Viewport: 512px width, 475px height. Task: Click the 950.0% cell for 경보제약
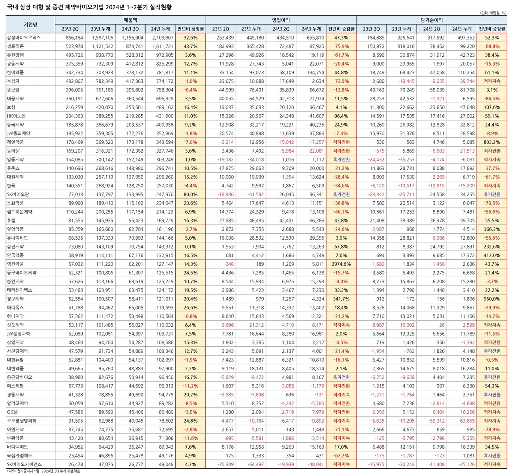[x=492, y=299]
